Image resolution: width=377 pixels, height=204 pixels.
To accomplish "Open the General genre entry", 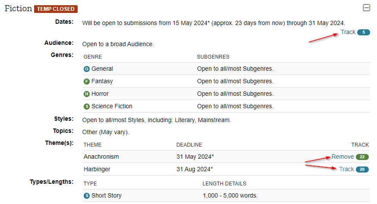I will (102, 69).
